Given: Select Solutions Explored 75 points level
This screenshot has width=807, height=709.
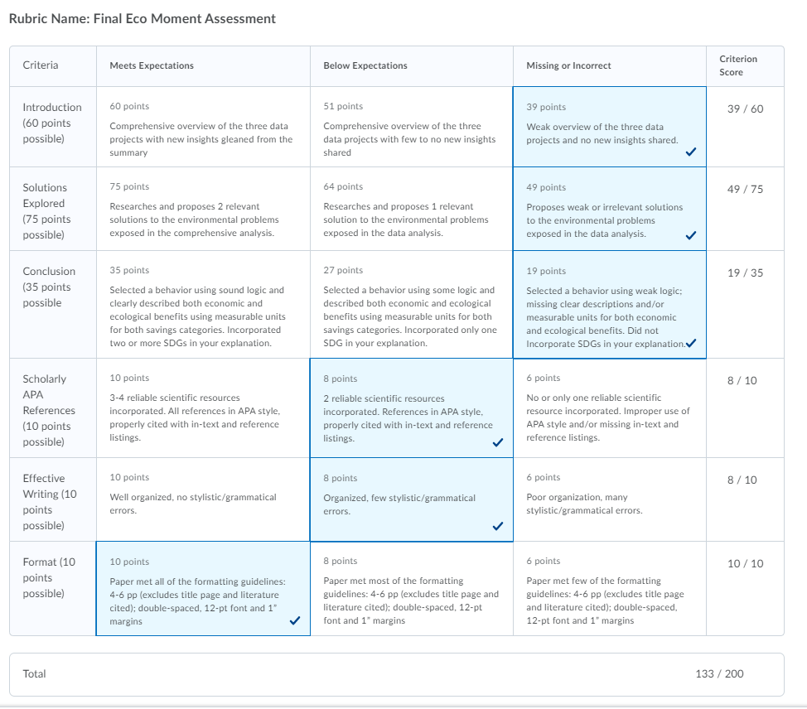Looking at the screenshot, I should pyautogui.click(x=203, y=209).
